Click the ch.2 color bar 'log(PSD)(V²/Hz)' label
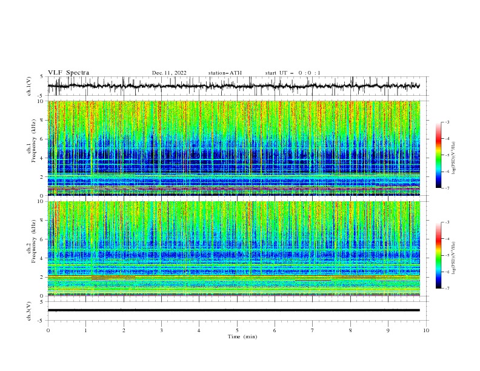Image resolution: width=480 pixels, height=371 pixels. [453, 258]
